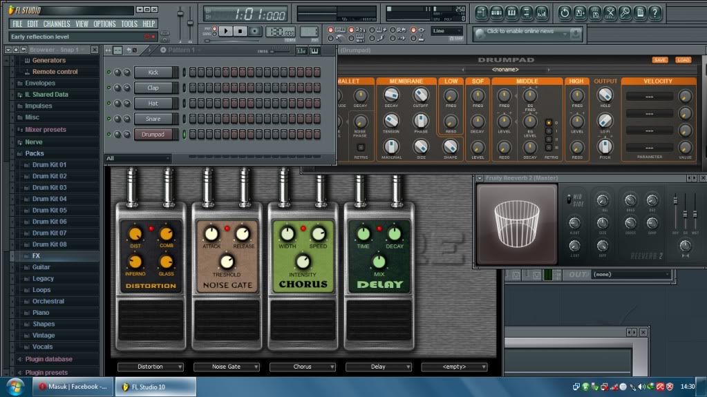Click the master pitch slider
707x397 pixels.
pos(190,24)
